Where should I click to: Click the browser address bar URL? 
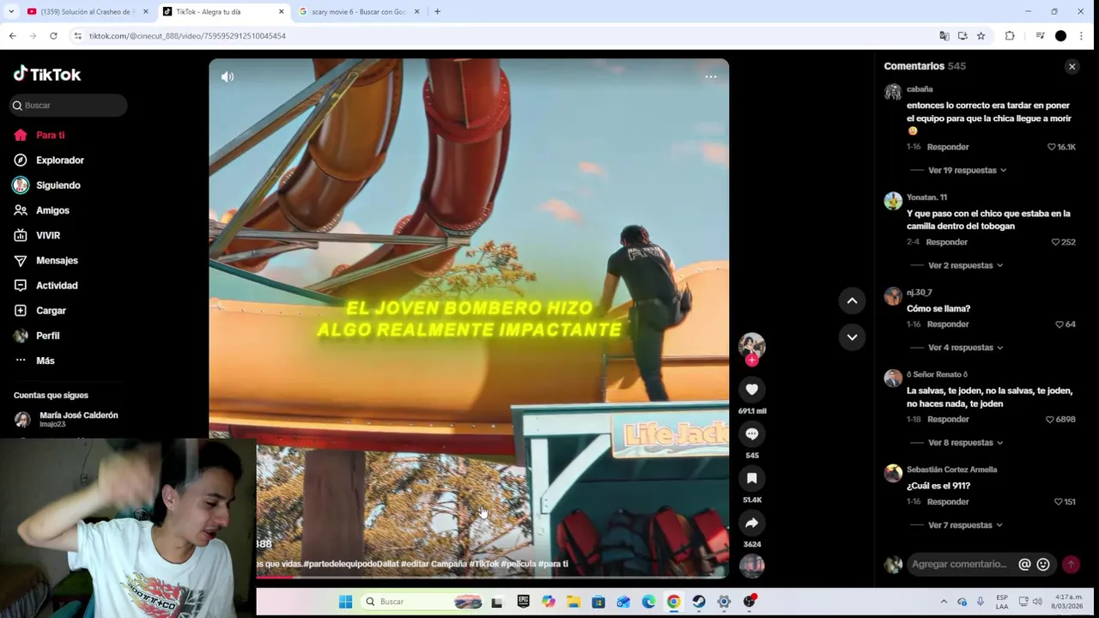click(x=187, y=36)
